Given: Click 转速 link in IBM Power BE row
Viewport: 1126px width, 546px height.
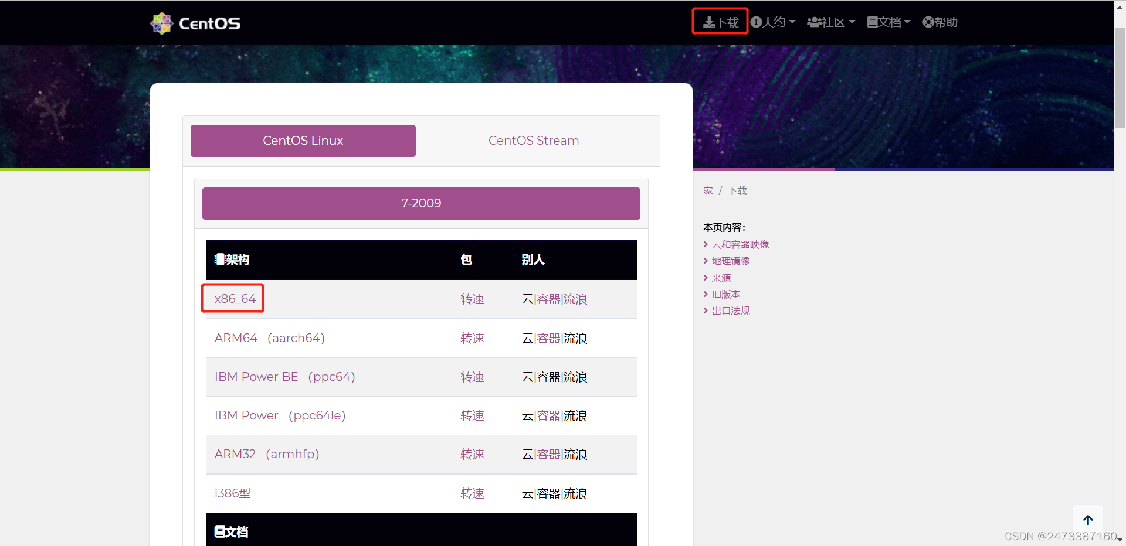Looking at the screenshot, I should [x=472, y=377].
